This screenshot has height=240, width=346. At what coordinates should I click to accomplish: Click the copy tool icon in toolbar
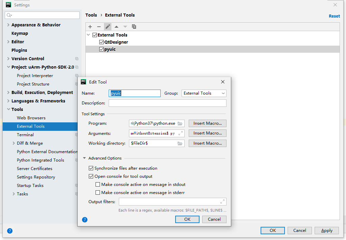[x=134, y=27]
